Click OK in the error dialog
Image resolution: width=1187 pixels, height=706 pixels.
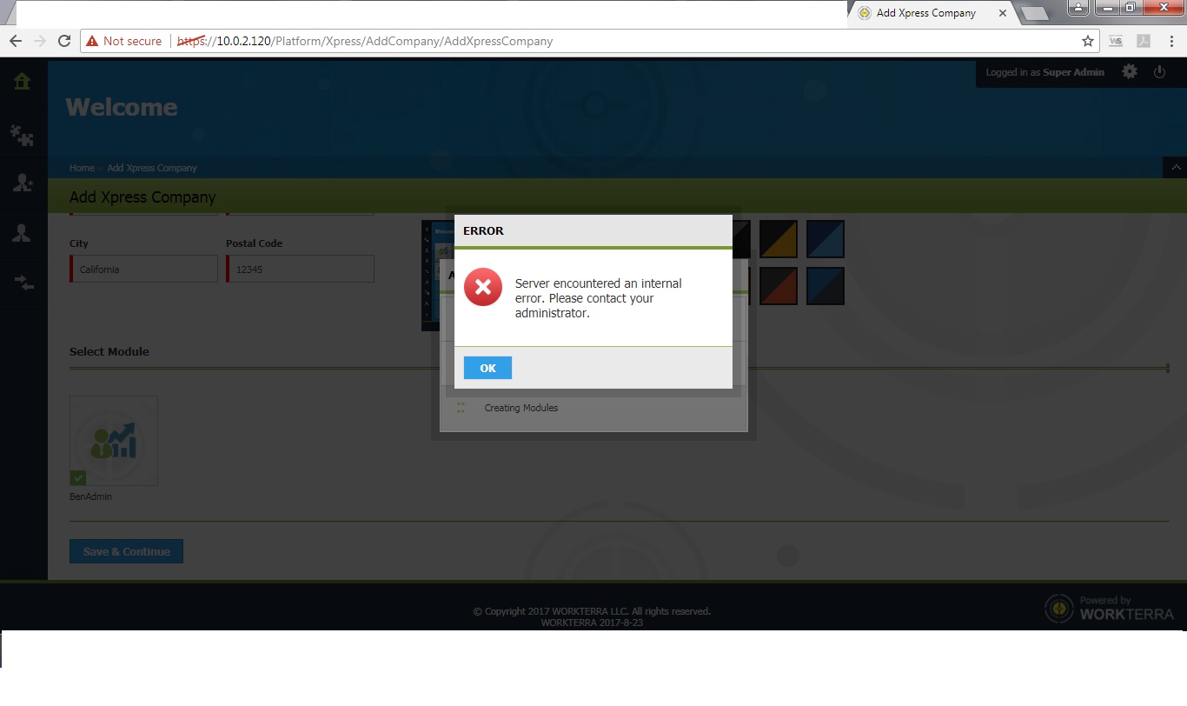coord(487,368)
